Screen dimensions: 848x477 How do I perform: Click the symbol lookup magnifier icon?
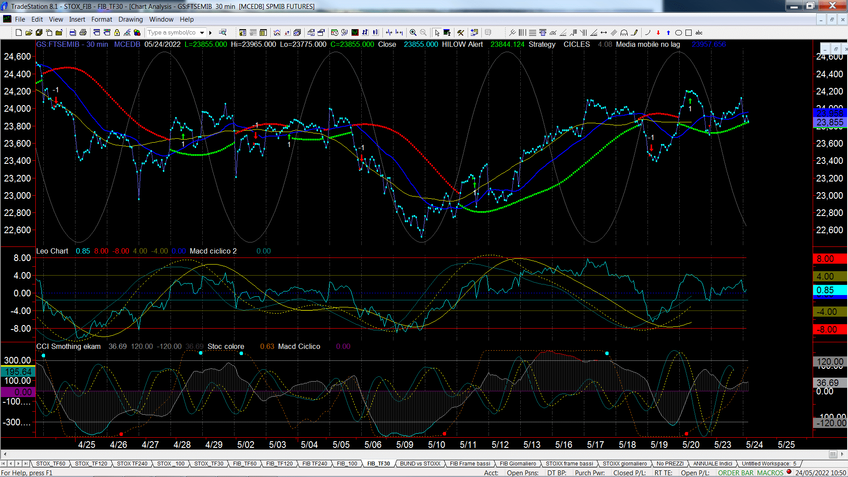[x=223, y=32]
